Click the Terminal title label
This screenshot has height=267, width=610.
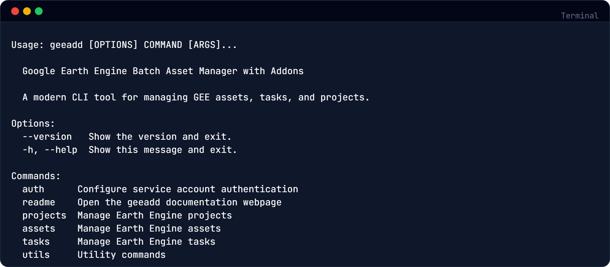(x=579, y=16)
